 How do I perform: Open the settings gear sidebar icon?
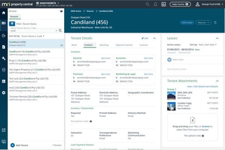(4, 93)
